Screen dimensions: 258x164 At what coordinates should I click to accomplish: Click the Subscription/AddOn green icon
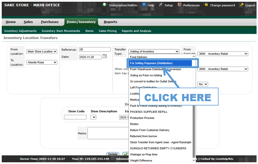click(104, 5)
